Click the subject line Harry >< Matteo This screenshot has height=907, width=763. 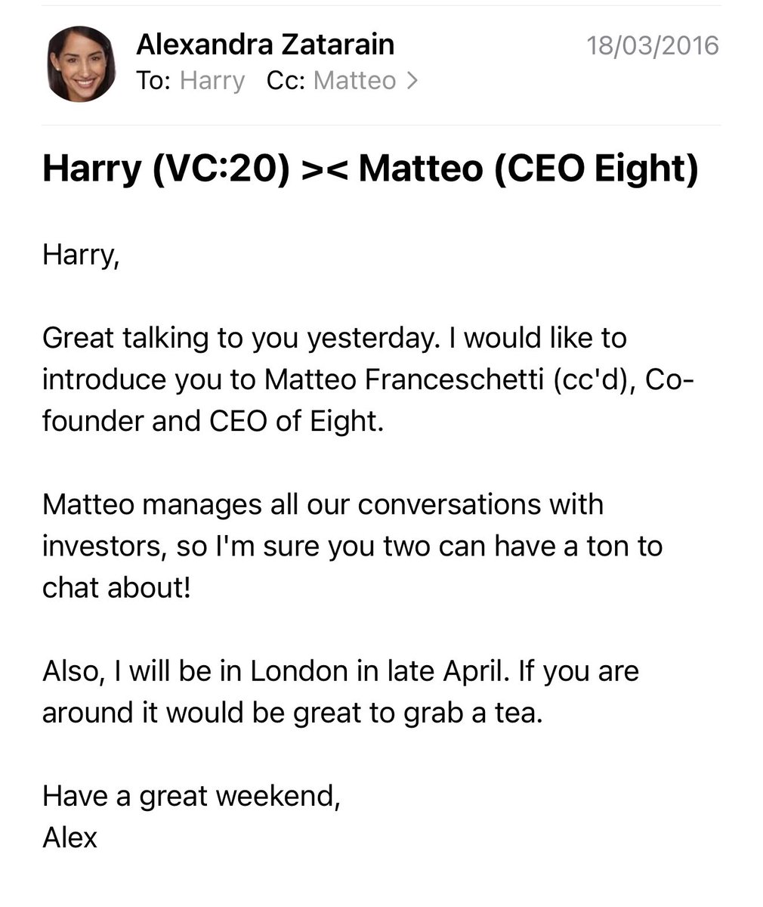370,169
